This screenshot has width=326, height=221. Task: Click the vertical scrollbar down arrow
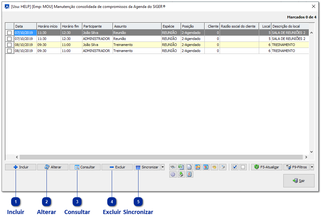coord(311,152)
